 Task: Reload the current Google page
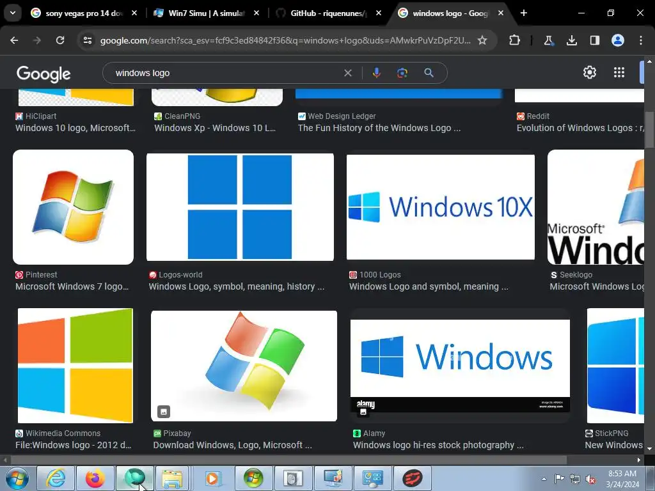point(60,40)
